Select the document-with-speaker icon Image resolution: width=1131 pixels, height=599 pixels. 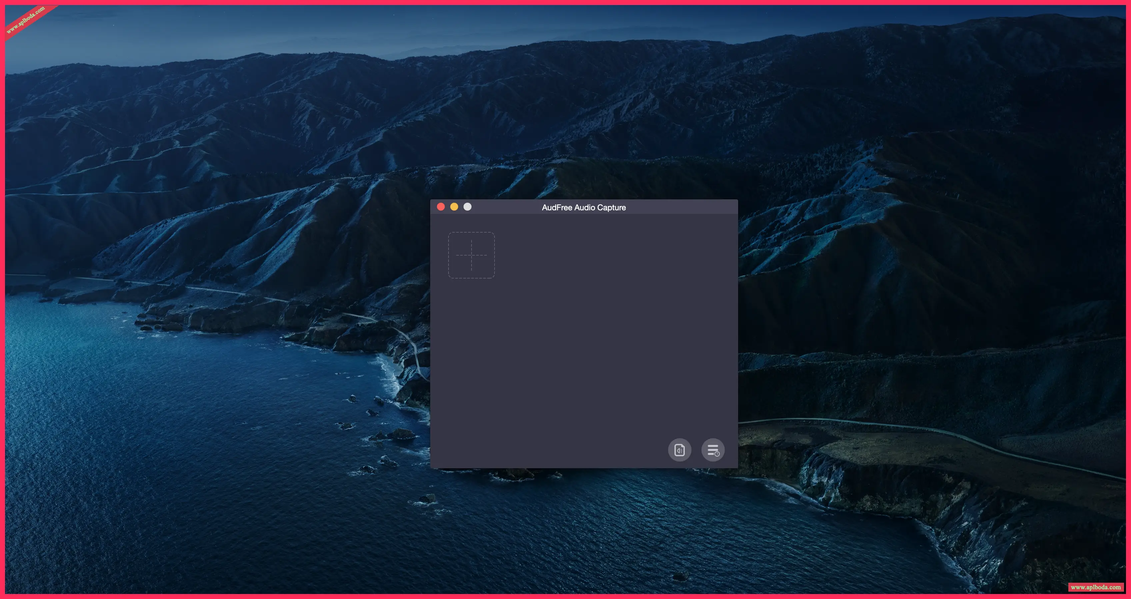(x=679, y=450)
